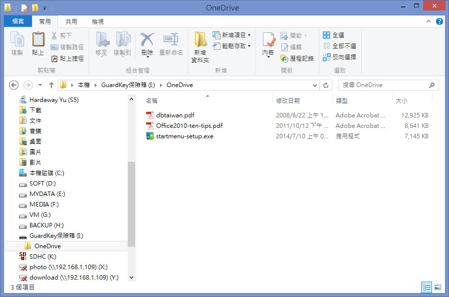This screenshot has width=449, height=297.
Task: Open New item (新增項目) dropdown
Action: point(232,35)
